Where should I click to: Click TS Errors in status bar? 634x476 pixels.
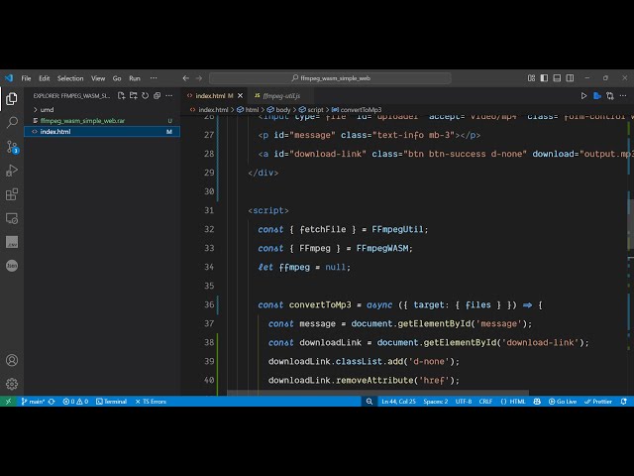(151, 401)
